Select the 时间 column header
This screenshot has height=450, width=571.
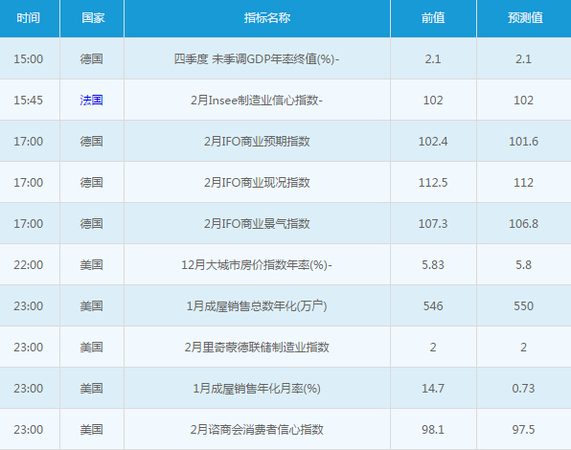29,18
